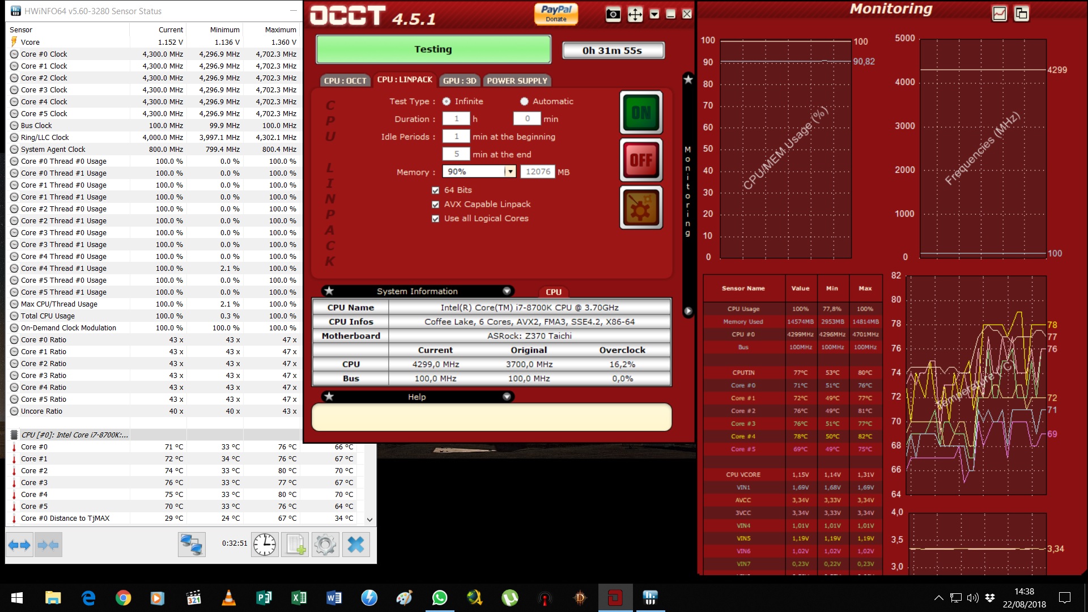Open Word from the taskbar

pyautogui.click(x=334, y=598)
